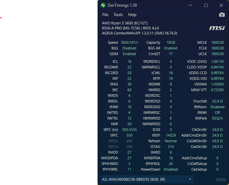Viewport: 229px width, 185px height.
Task: Click the RttPark RZQ/5 value
Action: (217, 118)
